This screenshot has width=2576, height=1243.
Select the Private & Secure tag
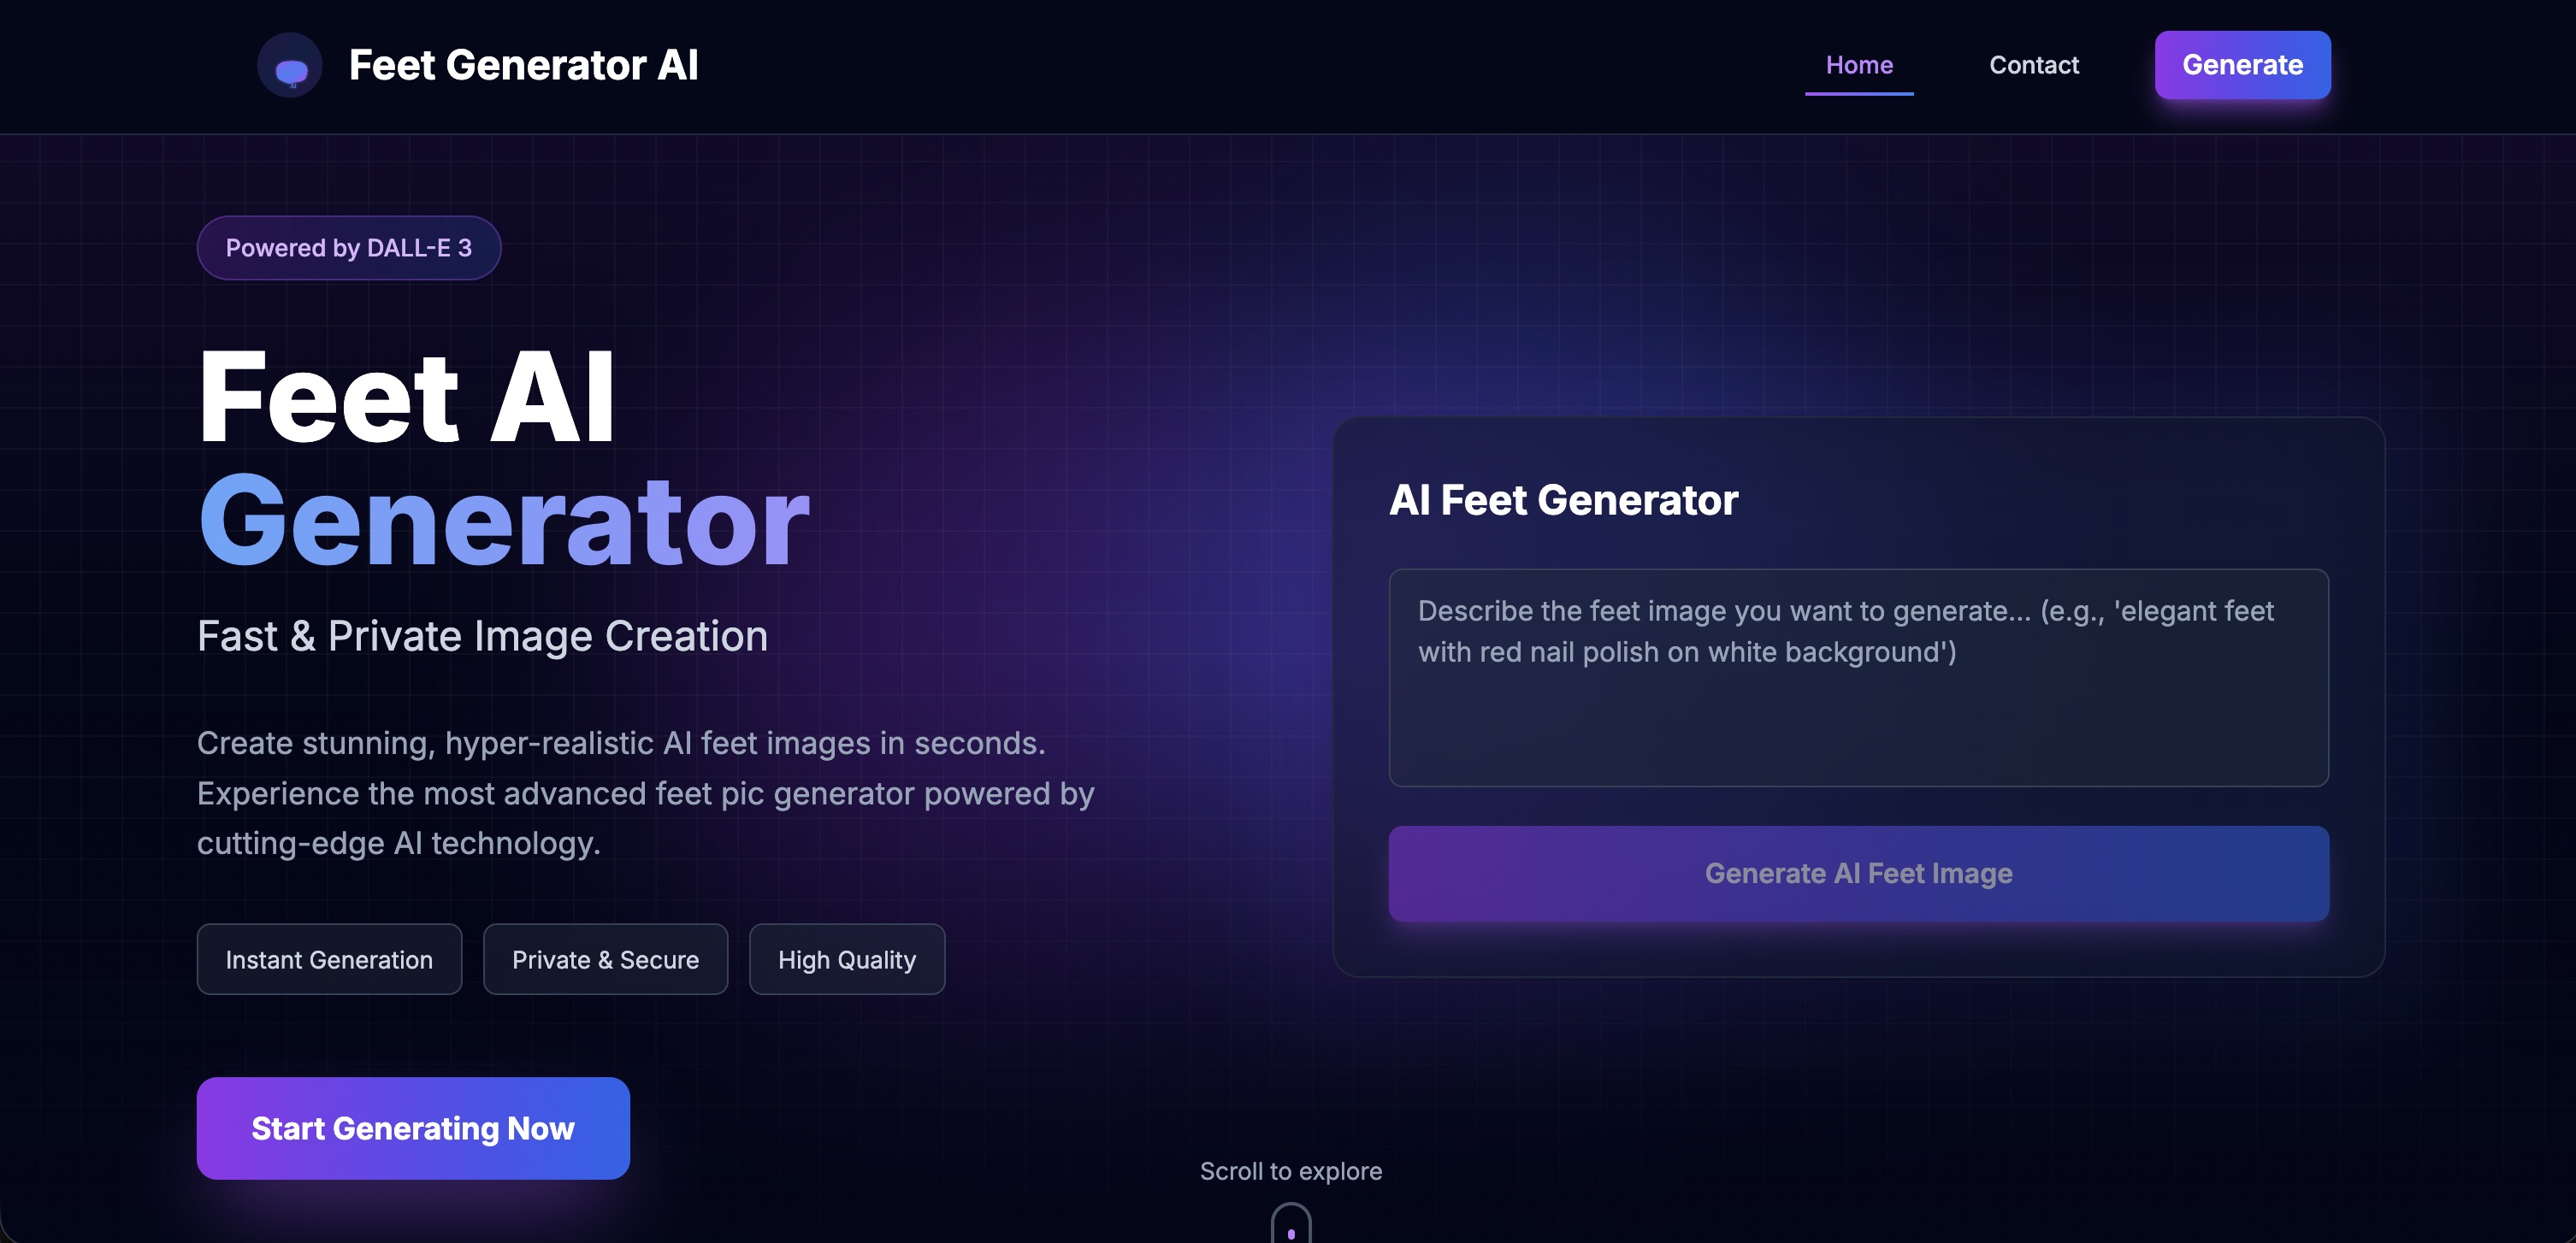(605, 959)
